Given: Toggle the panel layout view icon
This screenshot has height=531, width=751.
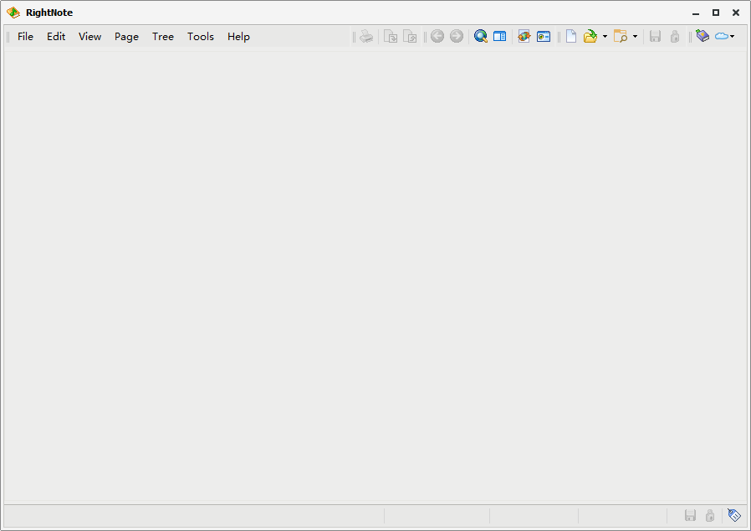Looking at the screenshot, I should [499, 36].
